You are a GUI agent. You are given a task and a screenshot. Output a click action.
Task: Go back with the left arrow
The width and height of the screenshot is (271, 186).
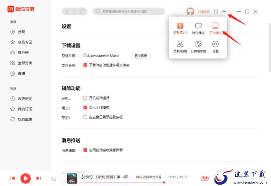[x=67, y=11]
